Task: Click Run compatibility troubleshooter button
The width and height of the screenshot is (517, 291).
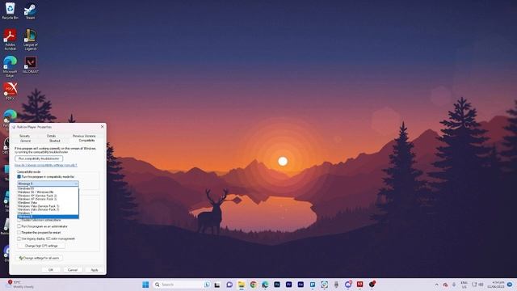Action: pyautogui.click(x=39, y=158)
